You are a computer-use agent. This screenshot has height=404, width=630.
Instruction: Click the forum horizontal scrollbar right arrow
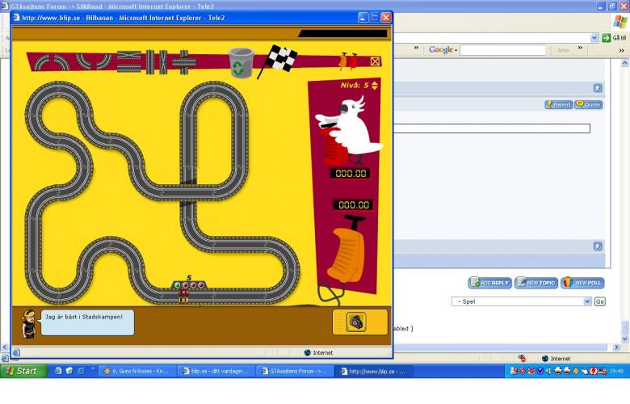click(x=617, y=347)
